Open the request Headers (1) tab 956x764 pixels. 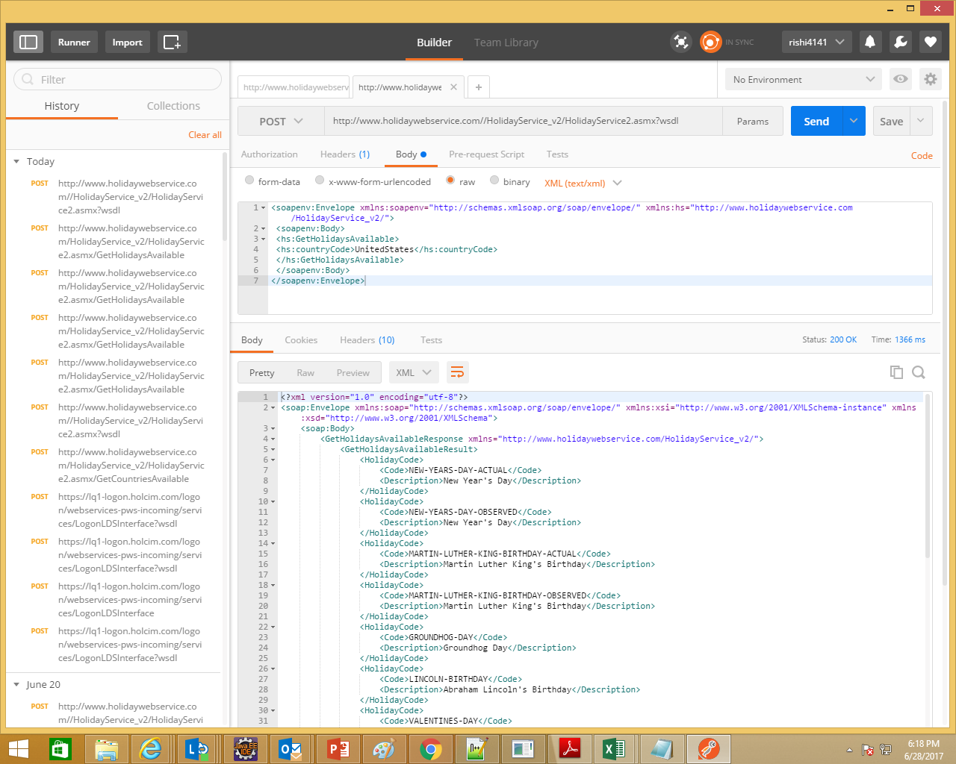pyautogui.click(x=345, y=154)
